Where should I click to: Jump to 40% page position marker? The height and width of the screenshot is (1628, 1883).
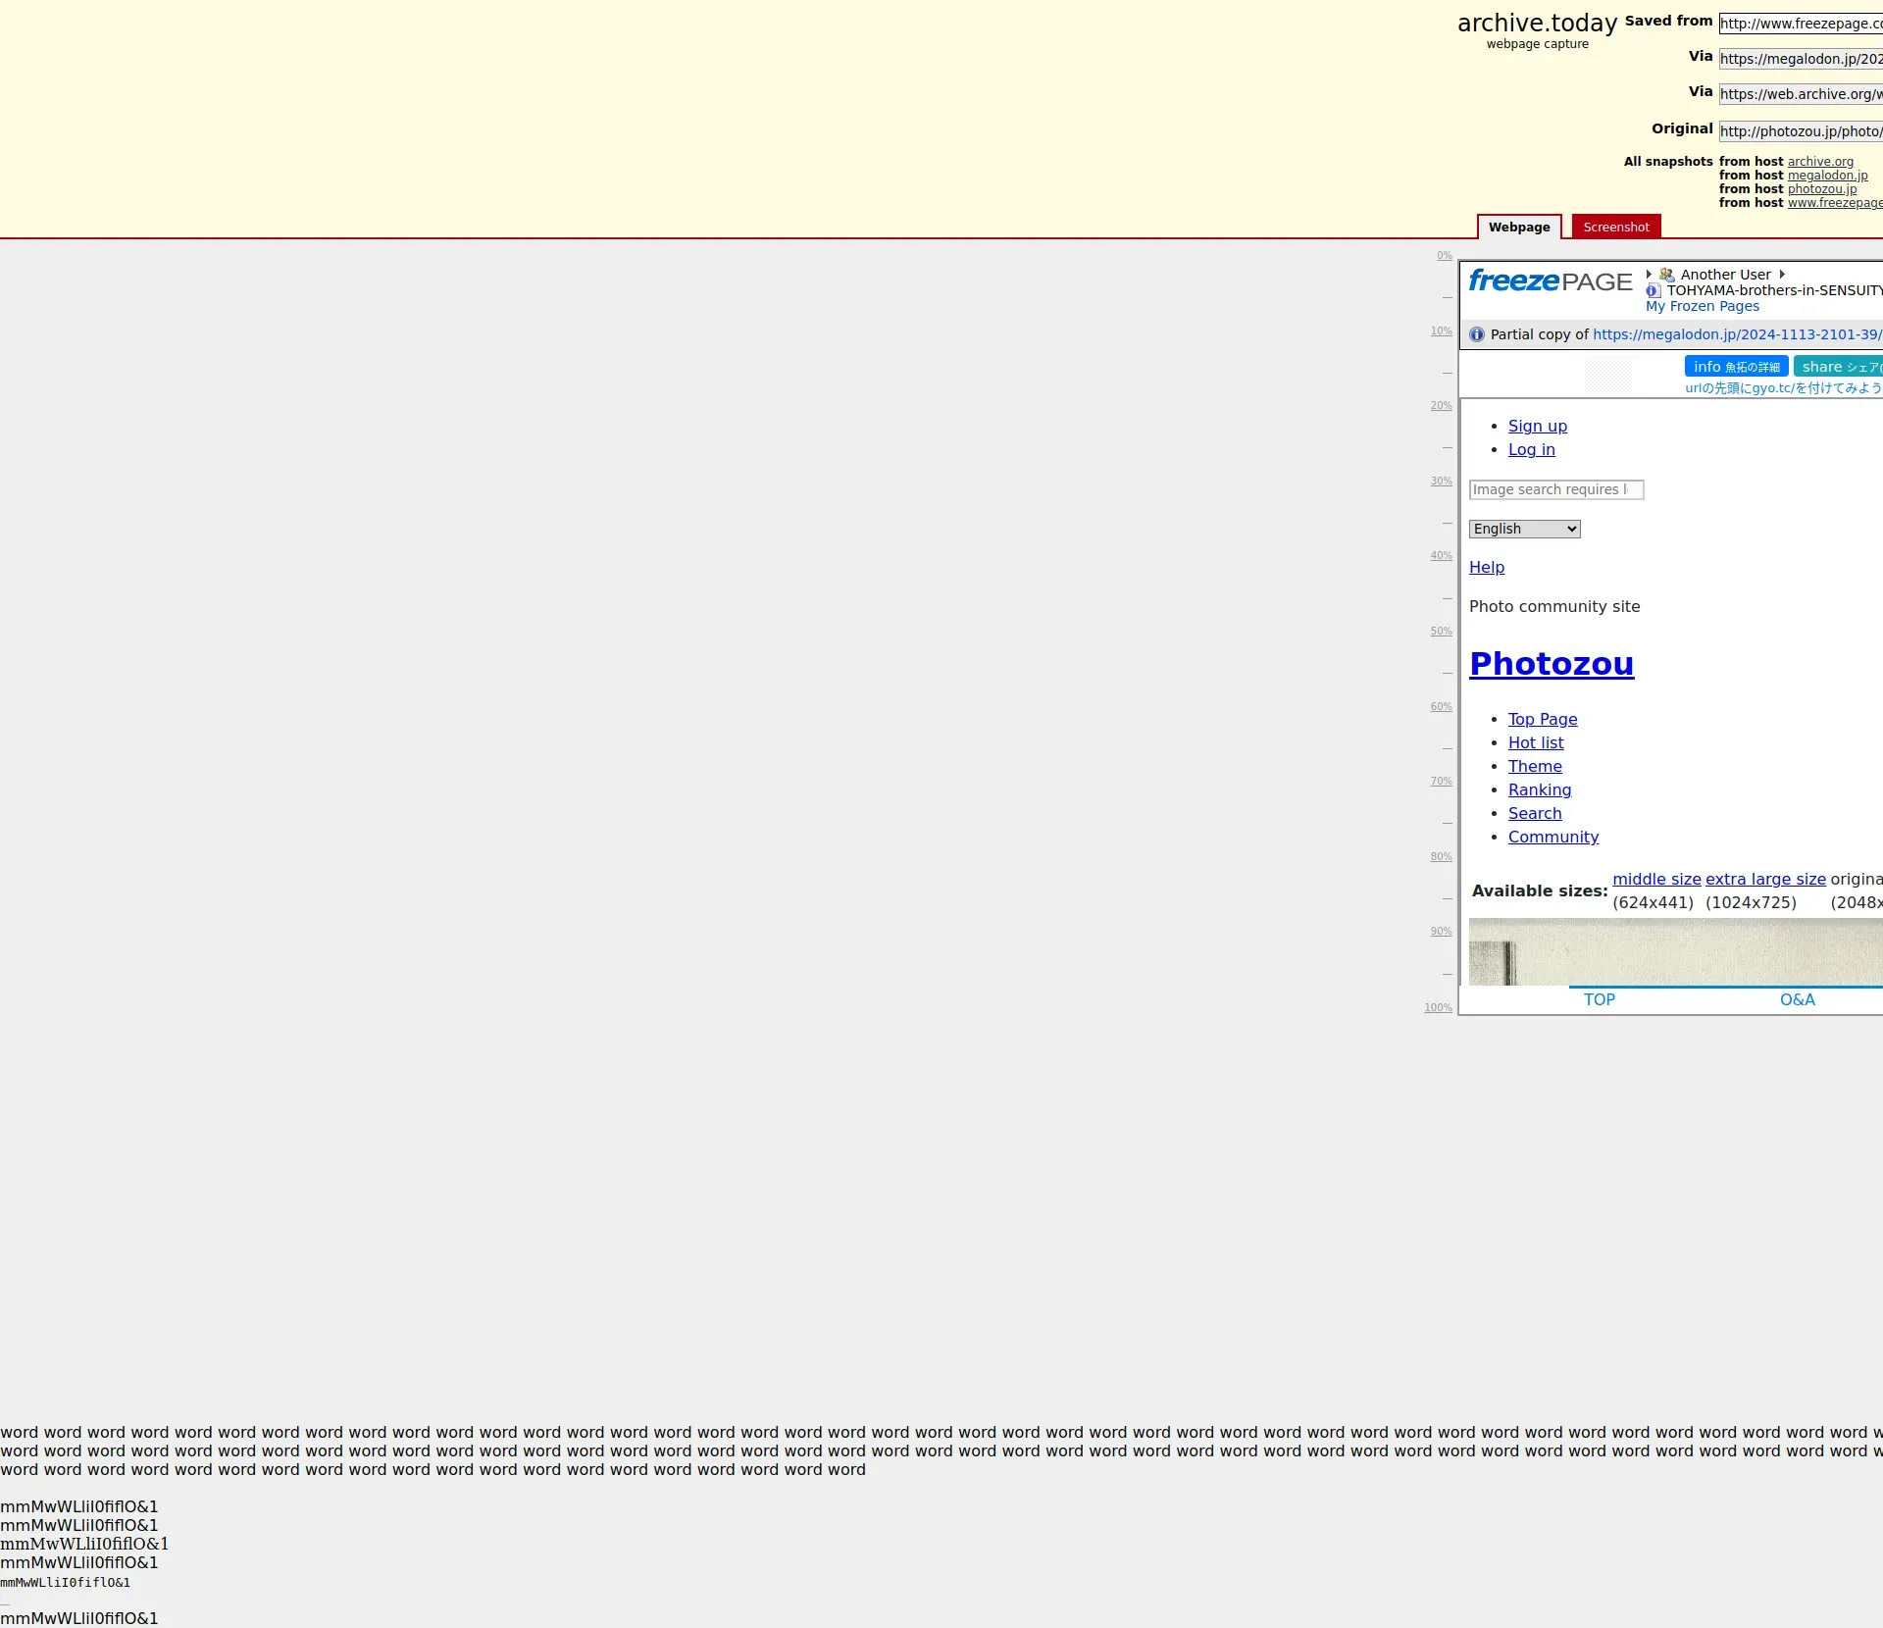(1441, 556)
